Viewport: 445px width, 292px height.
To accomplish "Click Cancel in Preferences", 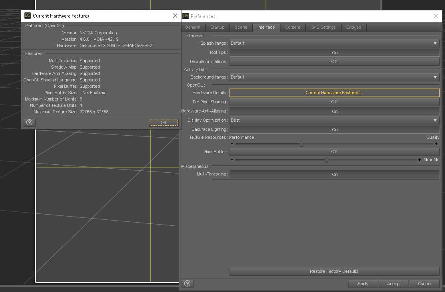I will (x=424, y=284).
